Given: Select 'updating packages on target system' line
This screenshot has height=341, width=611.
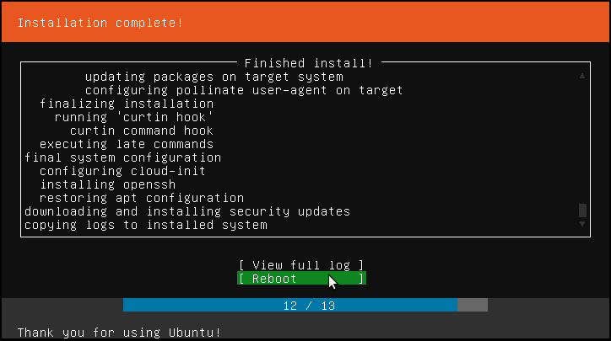Looking at the screenshot, I should click(214, 77).
